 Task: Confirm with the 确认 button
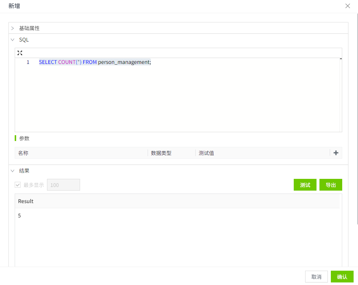(x=341, y=277)
